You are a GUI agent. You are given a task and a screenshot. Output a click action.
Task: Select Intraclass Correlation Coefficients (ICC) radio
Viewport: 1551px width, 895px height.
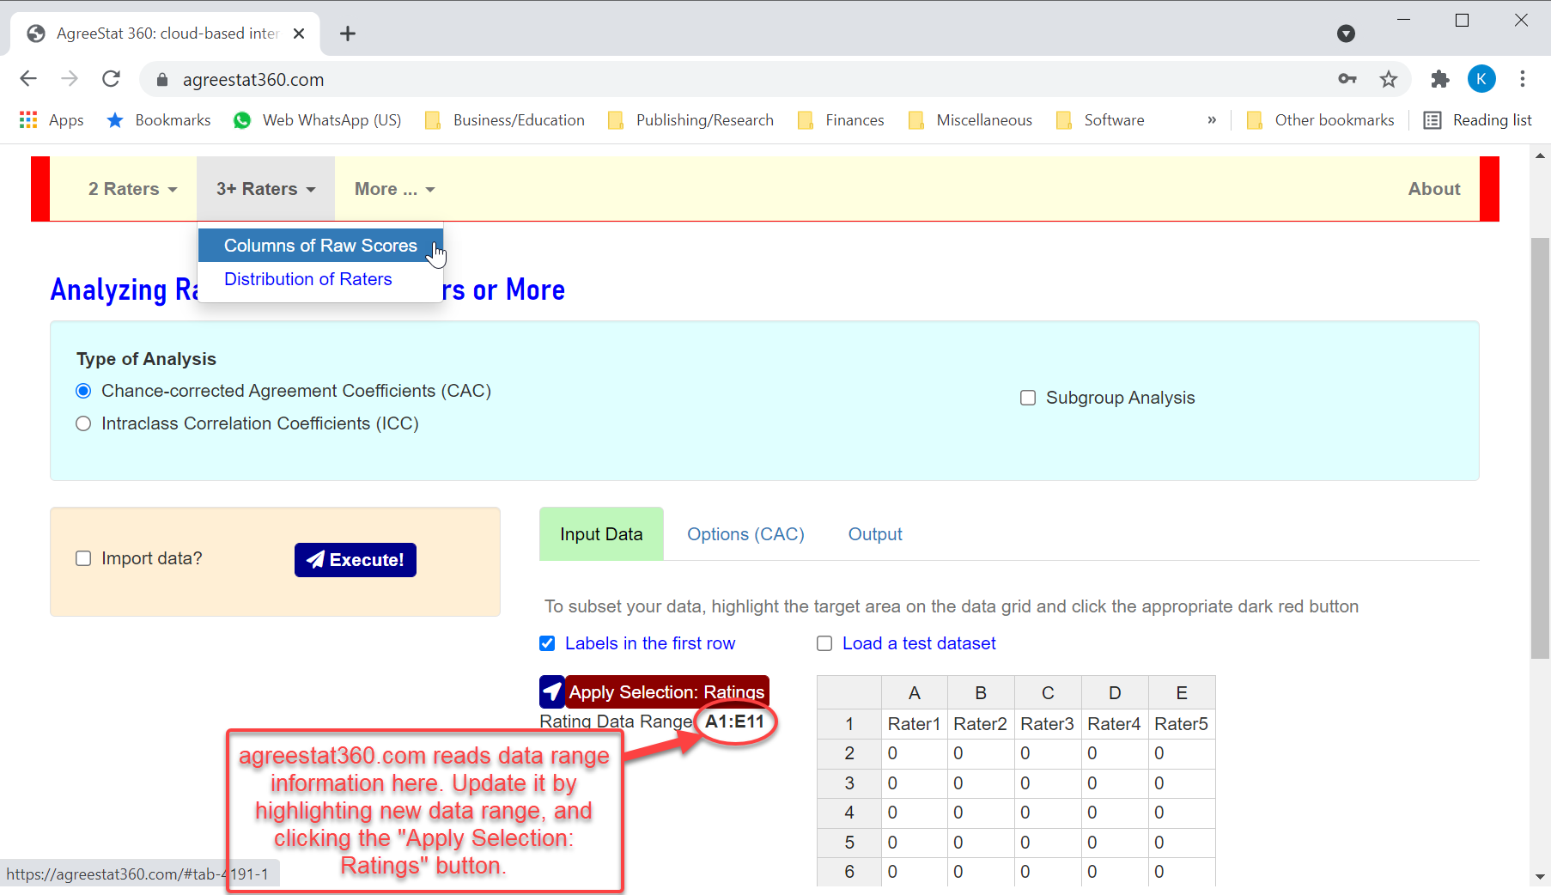coord(83,423)
